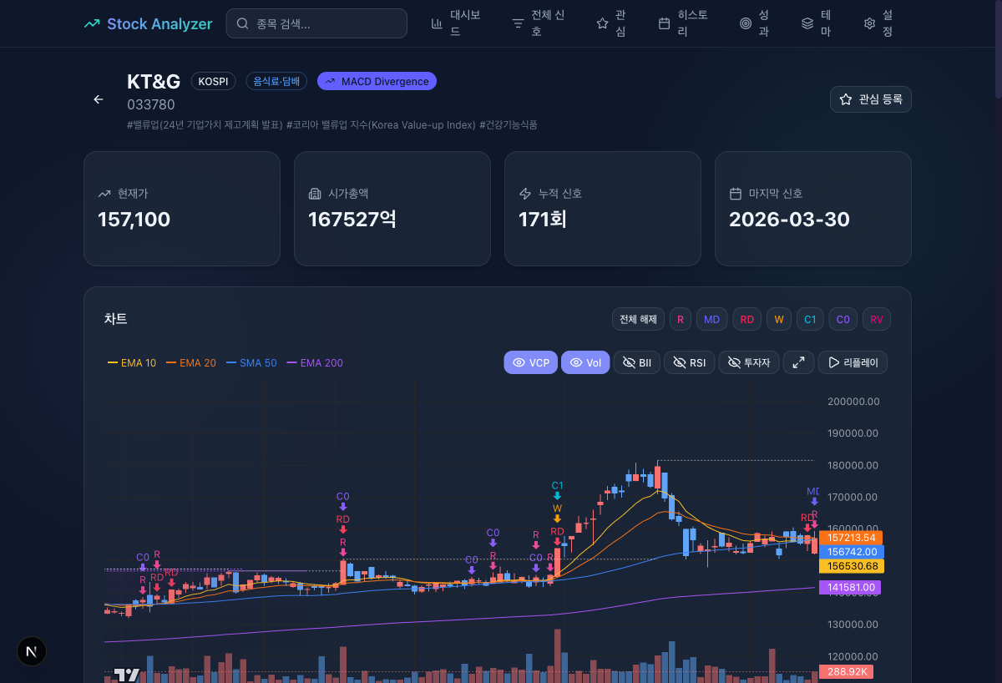Show the BII indicator
This screenshot has height=683, width=1002.
coord(637,362)
